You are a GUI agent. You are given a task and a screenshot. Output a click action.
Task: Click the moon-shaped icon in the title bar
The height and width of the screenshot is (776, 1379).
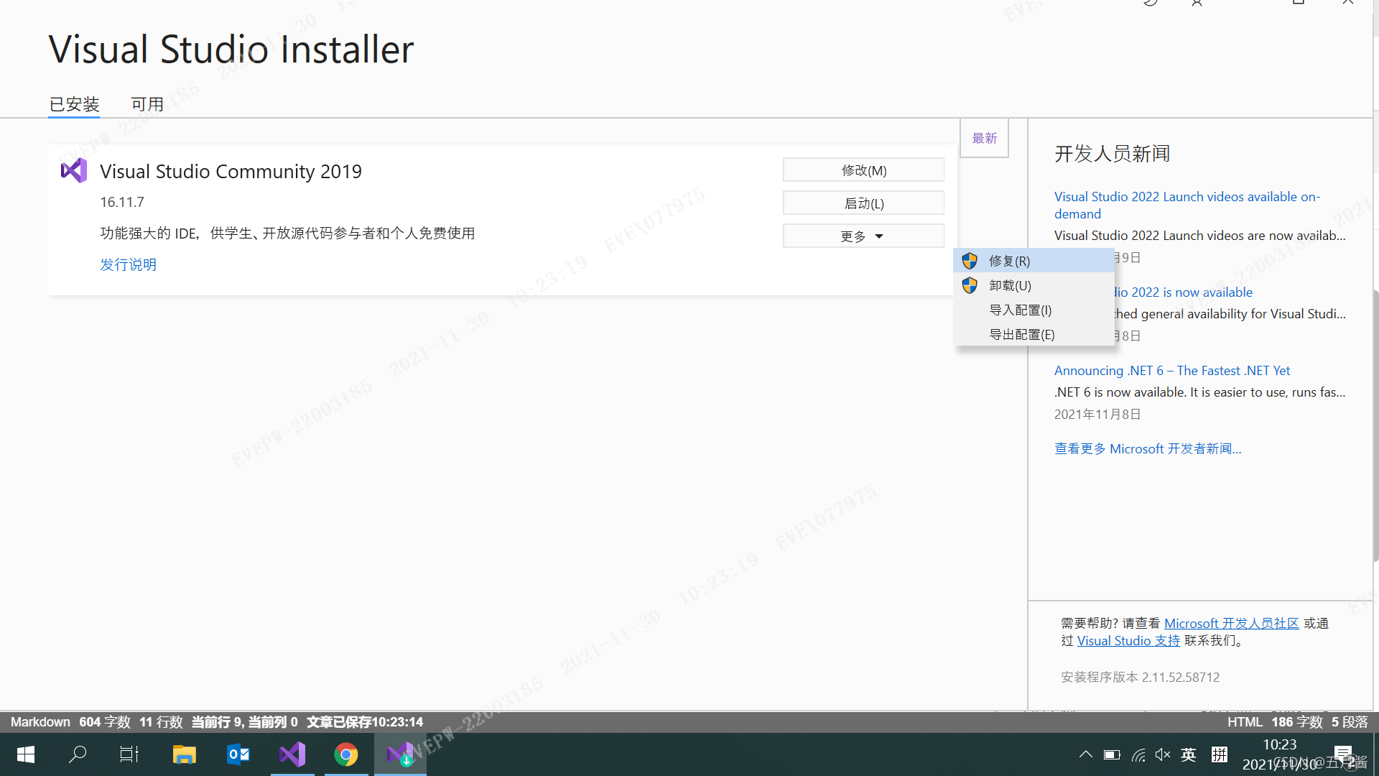(1151, 4)
